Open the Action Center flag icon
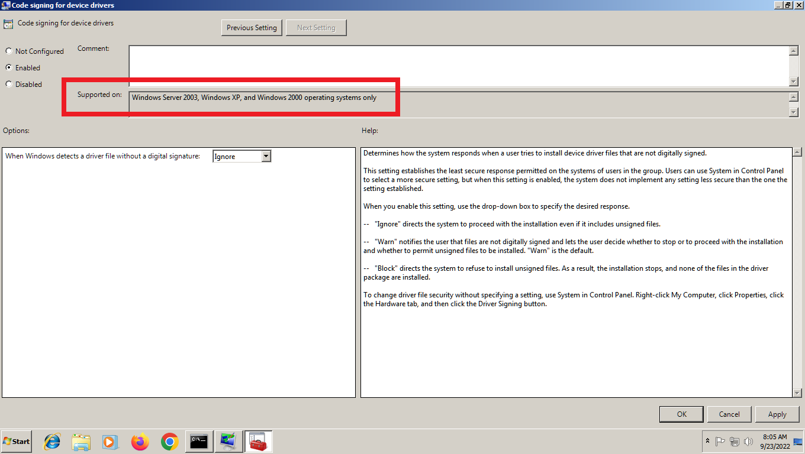The width and height of the screenshot is (805, 454). click(x=720, y=442)
